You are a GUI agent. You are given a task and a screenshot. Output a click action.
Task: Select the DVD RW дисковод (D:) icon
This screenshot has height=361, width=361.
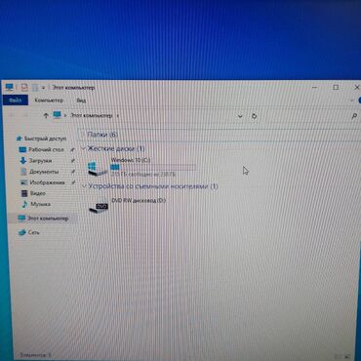coord(99,207)
